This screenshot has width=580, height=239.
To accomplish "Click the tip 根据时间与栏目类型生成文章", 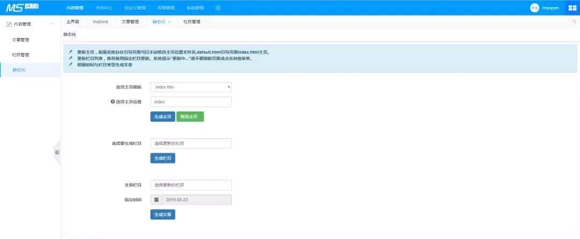I will pos(105,64).
